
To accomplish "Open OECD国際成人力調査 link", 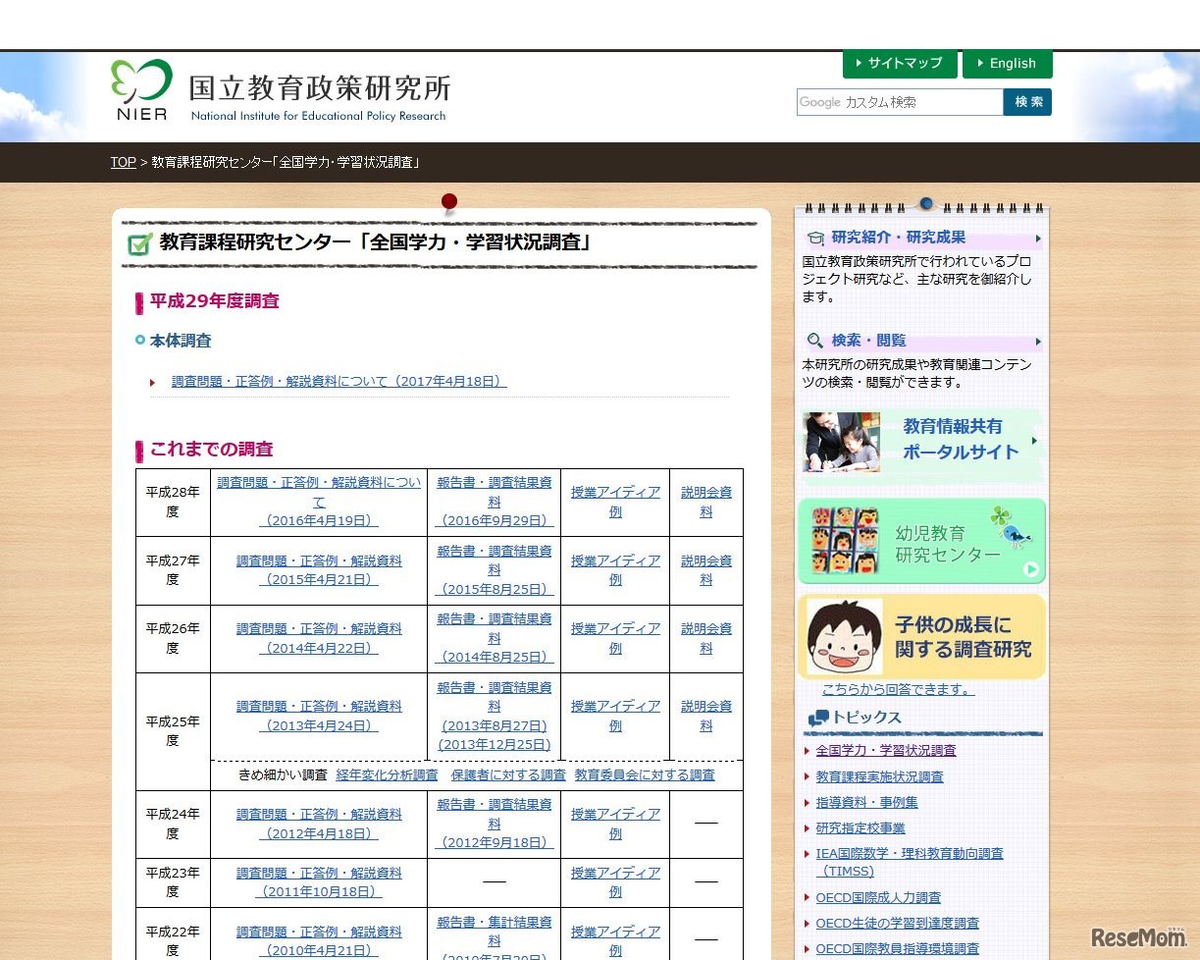I will 878,897.
